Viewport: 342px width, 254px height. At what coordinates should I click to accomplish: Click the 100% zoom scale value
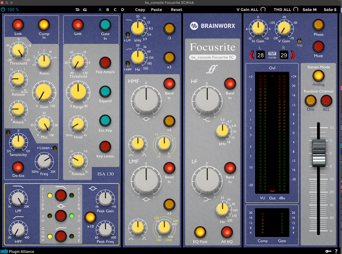pyautogui.click(x=13, y=10)
